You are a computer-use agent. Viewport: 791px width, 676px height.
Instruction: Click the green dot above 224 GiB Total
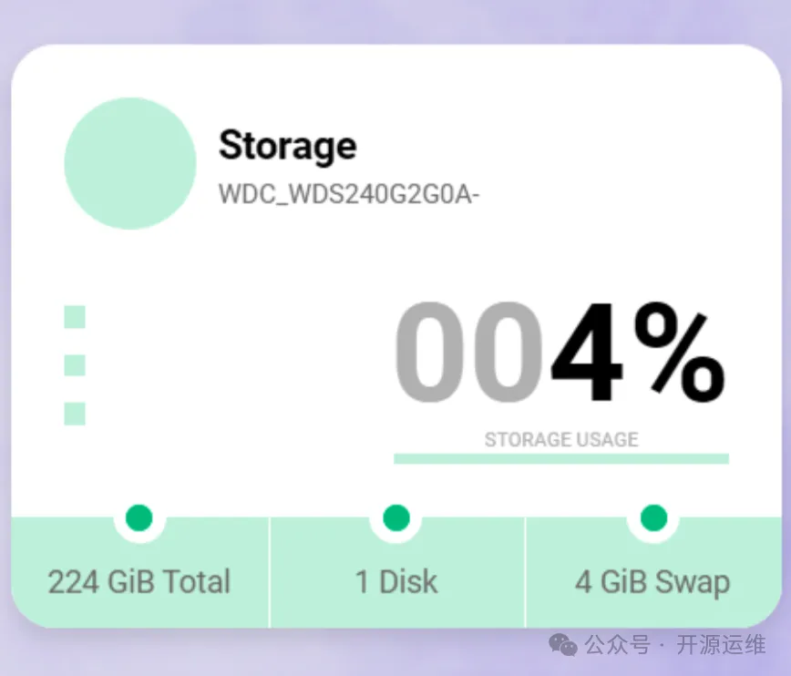tap(139, 518)
